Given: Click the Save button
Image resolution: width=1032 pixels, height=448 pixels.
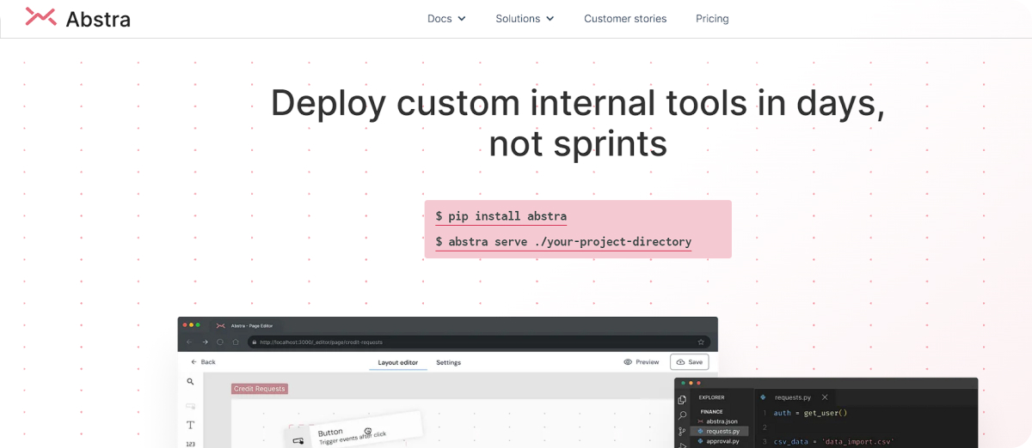Looking at the screenshot, I should pos(690,362).
